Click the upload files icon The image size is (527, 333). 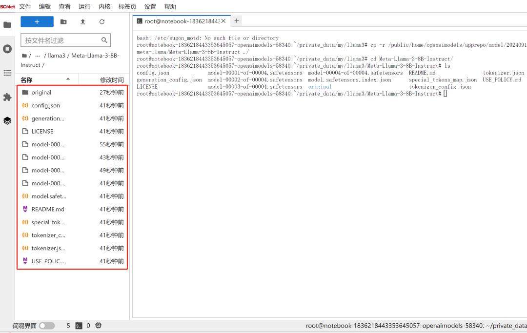point(82,21)
